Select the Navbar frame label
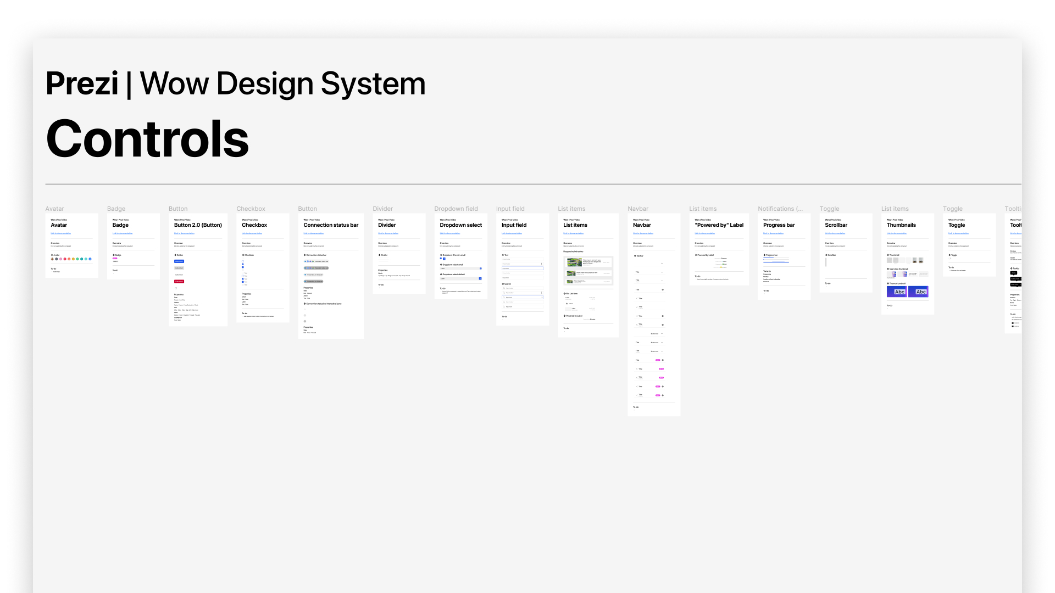1055x593 pixels. tap(638, 209)
